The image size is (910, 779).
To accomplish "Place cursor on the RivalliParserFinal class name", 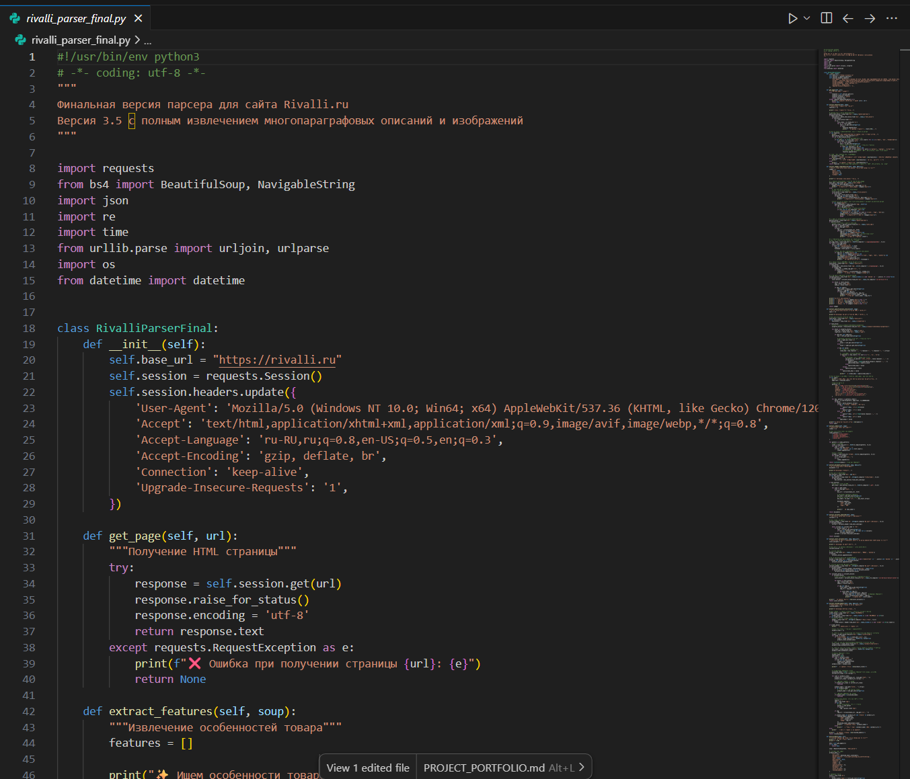I will click(155, 327).
